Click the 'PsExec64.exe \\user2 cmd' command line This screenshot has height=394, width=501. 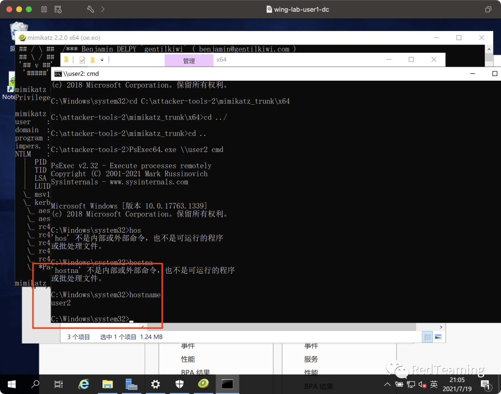(176, 150)
